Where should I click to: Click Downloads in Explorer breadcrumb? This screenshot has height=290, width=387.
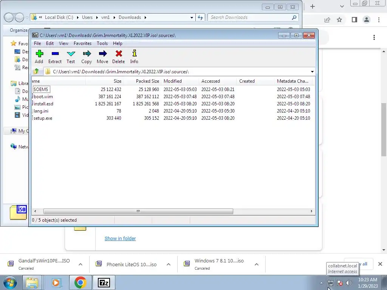pyautogui.click(x=130, y=17)
